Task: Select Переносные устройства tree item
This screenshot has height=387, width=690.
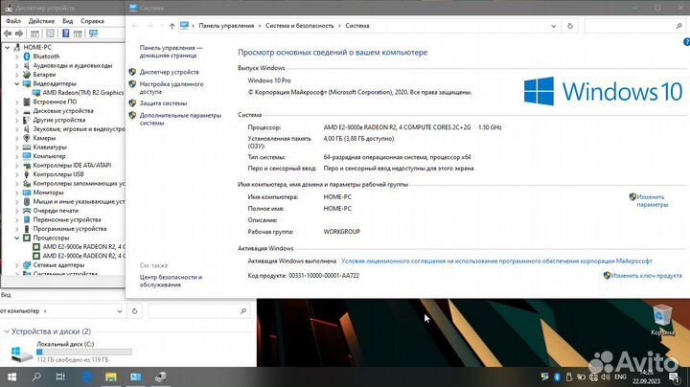Action: 67,219
